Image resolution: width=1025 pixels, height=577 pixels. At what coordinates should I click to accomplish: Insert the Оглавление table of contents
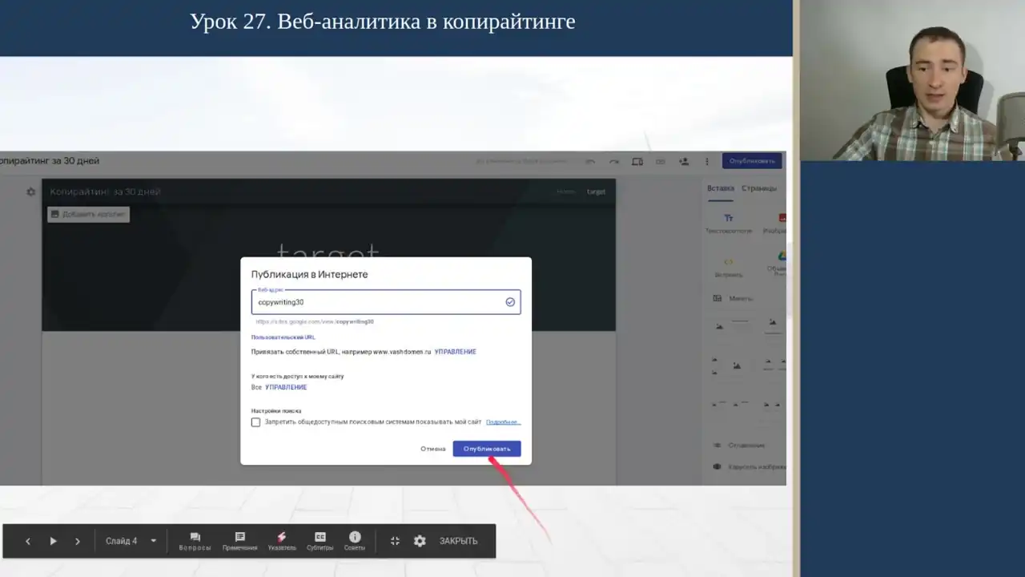738,445
